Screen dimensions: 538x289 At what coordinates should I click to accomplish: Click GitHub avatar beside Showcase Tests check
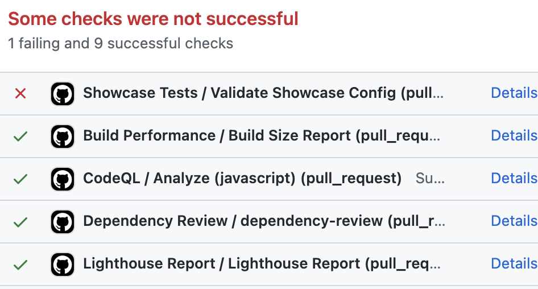(63, 93)
